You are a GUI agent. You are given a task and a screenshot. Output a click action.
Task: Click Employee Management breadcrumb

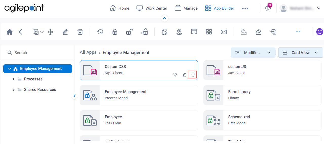click(x=126, y=53)
